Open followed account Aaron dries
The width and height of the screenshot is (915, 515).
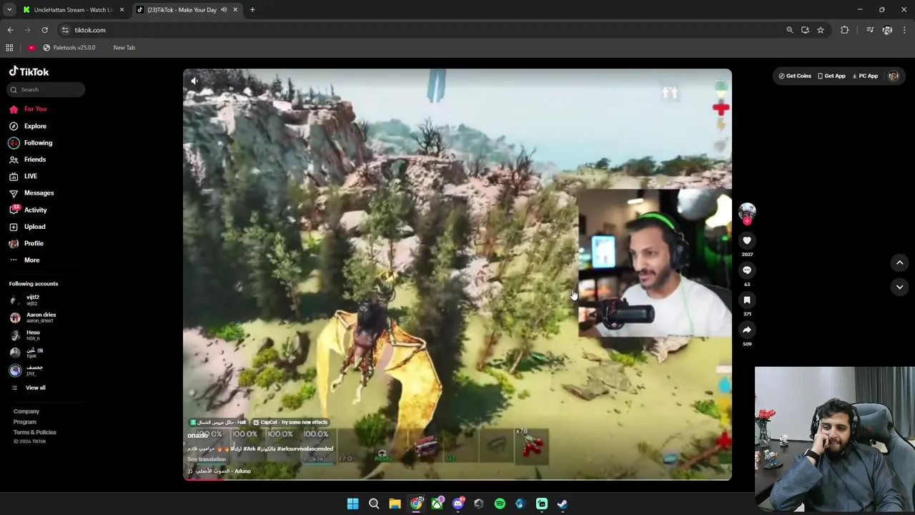coord(33,318)
